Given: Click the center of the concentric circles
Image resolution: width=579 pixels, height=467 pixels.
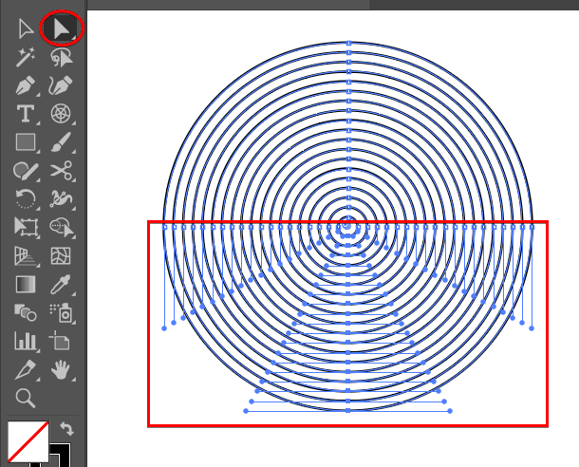Looking at the screenshot, I should coord(348,226).
